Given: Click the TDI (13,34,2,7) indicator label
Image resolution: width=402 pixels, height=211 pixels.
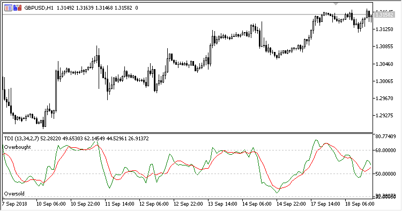Looking at the screenshot, I should tap(21, 139).
